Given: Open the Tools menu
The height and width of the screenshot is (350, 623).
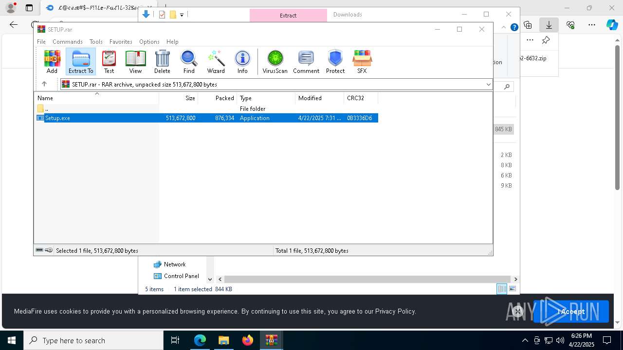Looking at the screenshot, I should [x=96, y=42].
